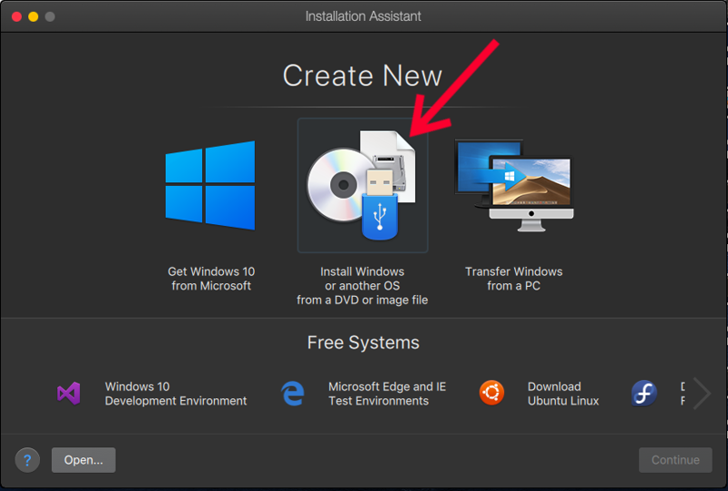The height and width of the screenshot is (491, 728).
Task: Choose the "Transfer Windows from a PC" label
Action: click(x=513, y=279)
